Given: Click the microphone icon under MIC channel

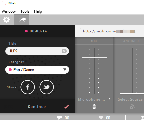Looking at the screenshot, I should coord(94,107).
